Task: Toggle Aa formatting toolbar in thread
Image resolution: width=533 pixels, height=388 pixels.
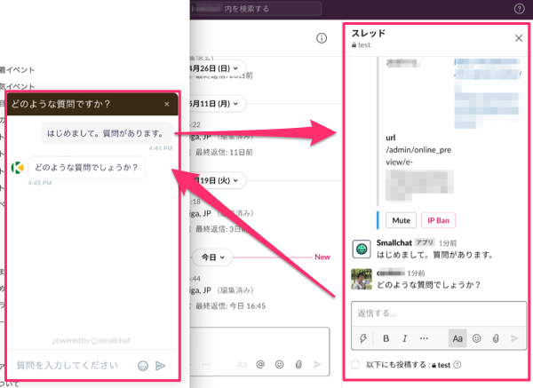Action: (457, 338)
